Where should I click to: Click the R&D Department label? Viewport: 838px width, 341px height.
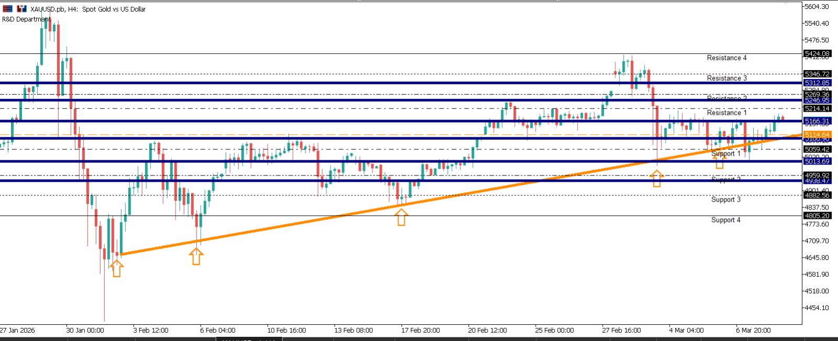[26, 19]
